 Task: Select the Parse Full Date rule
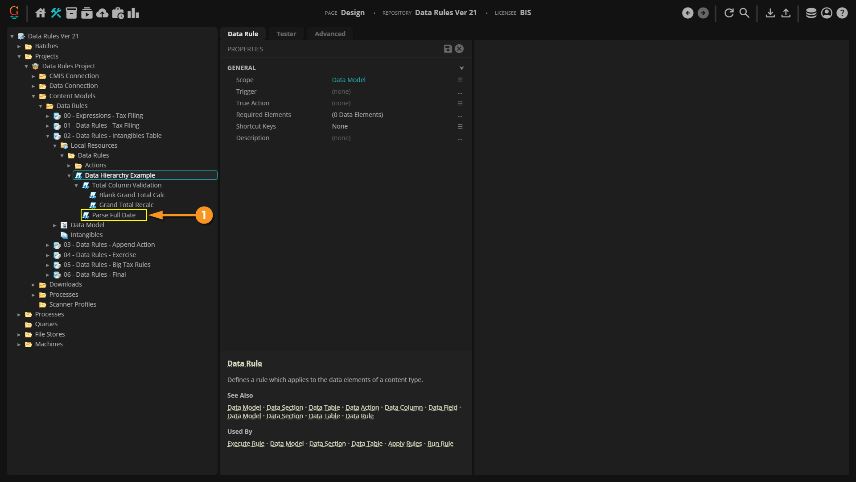click(x=114, y=215)
